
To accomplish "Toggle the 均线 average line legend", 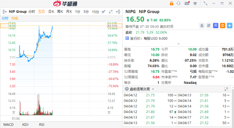I will 15,18.
